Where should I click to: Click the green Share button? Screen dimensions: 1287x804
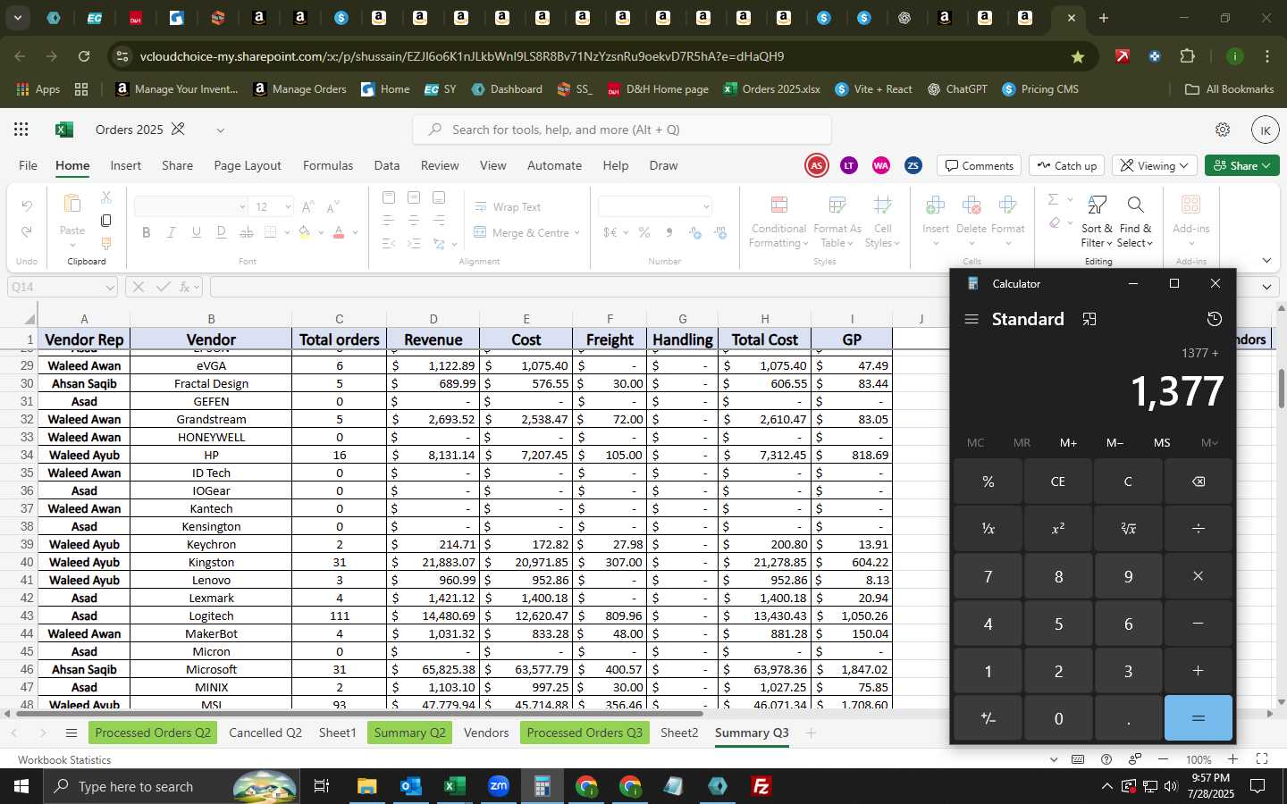pyautogui.click(x=1241, y=165)
